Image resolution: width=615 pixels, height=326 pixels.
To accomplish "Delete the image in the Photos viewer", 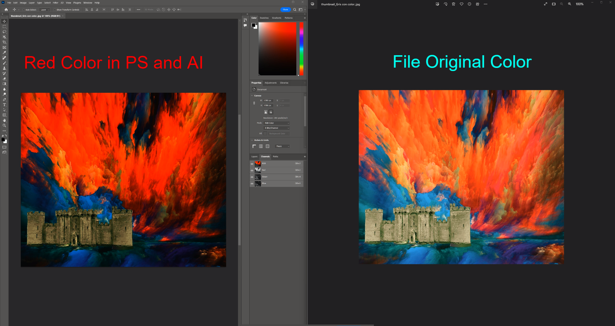I will point(454,4).
